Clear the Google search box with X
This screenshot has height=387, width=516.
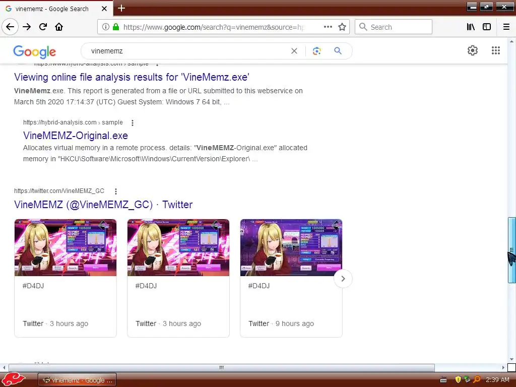click(x=294, y=51)
